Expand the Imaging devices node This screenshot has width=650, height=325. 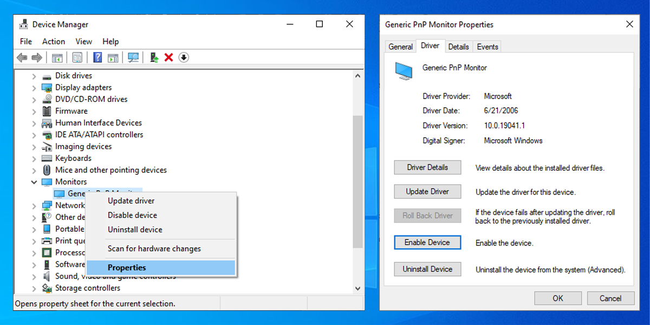point(34,147)
